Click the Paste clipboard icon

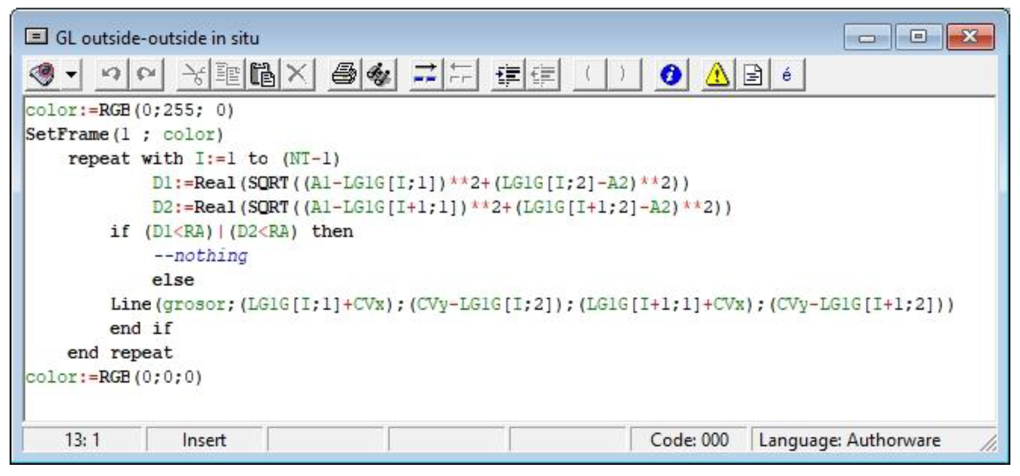(262, 74)
